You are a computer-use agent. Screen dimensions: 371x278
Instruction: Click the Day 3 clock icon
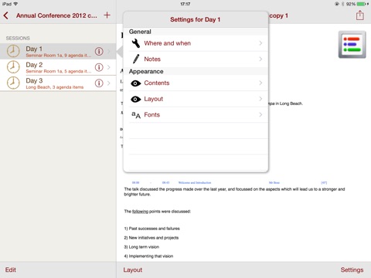pyautogui.click(x=13, y=83)
